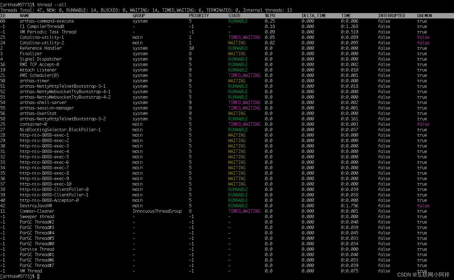Screen dimensions: 454x280
Task: Select http-nio-8088-exec-5 thread name
Action: pyautogui.click(x=44, y=157)
